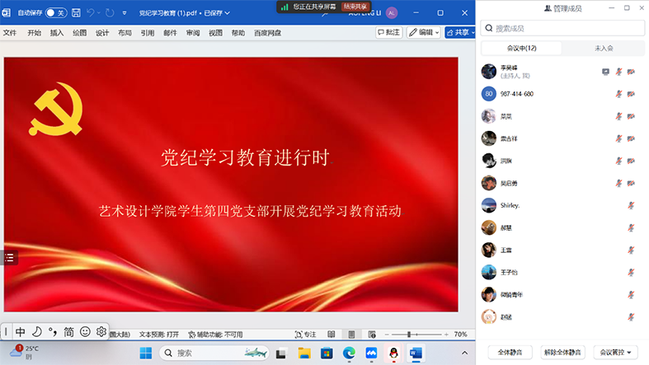649x365 pixels.
Task: Adjust the Word zoom slider
Action: pos(409,334)
